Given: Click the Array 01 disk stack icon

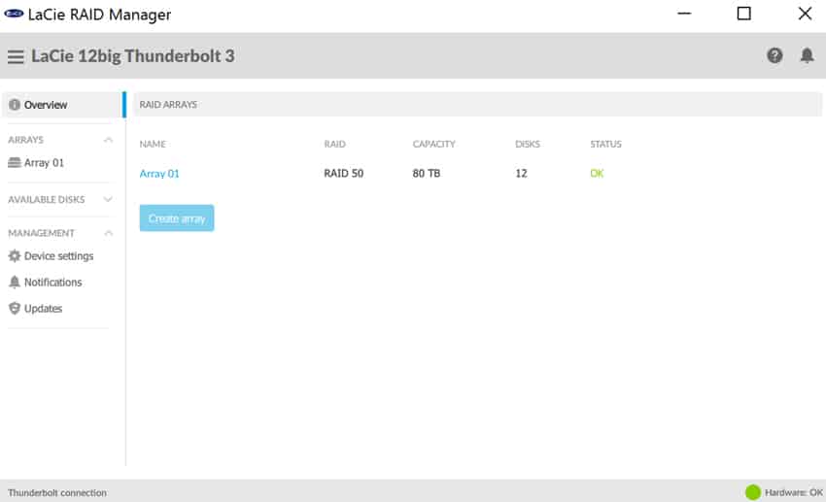Looking at the screenshot, I should coord(15,162).
